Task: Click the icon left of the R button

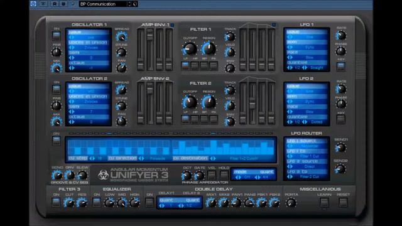Action: pos(44,4)
